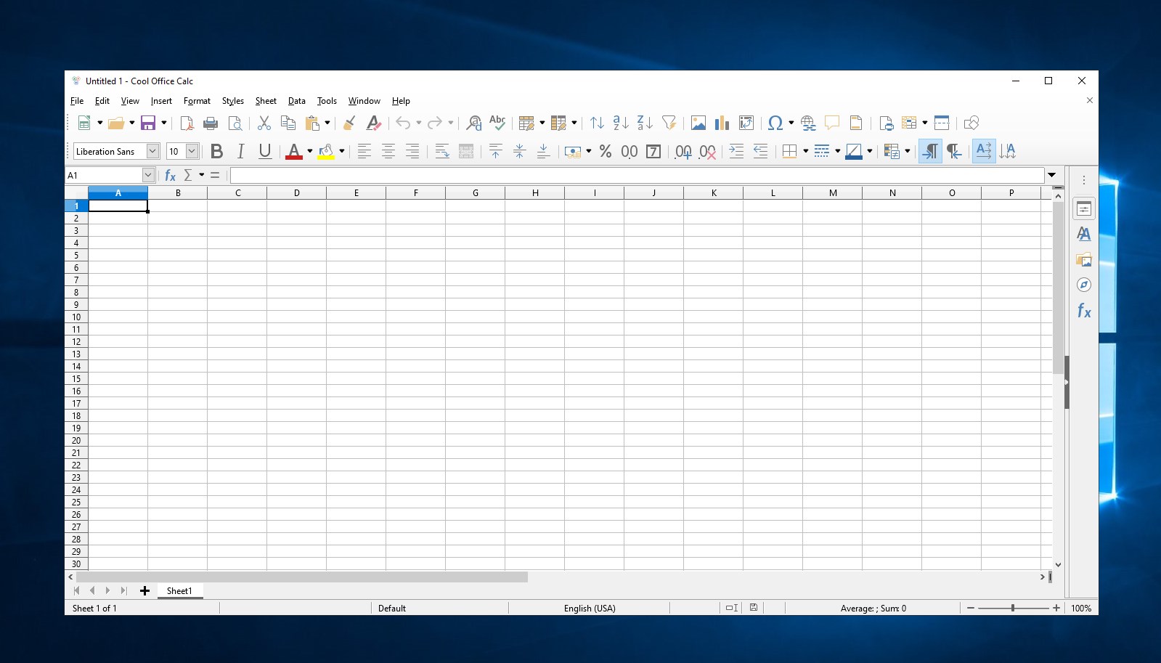Expand the font color dropdown arrow

pos(309,151)
